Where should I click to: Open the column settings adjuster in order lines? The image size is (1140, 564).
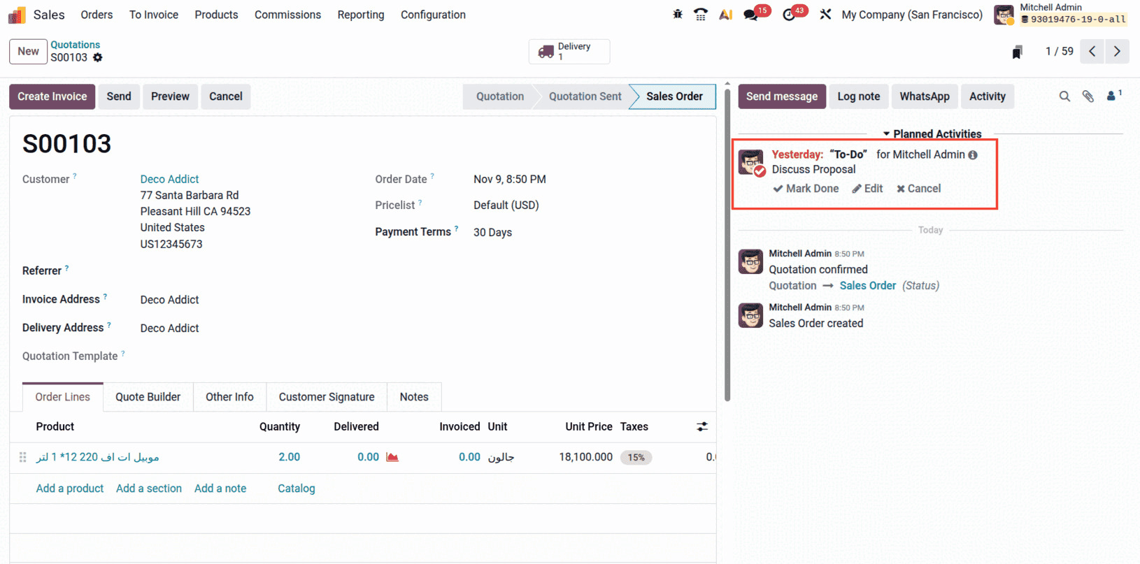702,426
